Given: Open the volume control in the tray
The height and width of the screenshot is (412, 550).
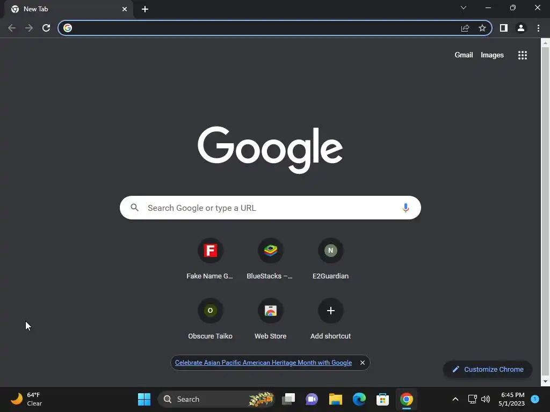Looking at the screenshot, I should (486, 399).
